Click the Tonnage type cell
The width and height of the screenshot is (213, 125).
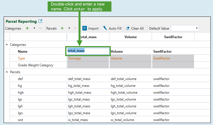point(88,58)
